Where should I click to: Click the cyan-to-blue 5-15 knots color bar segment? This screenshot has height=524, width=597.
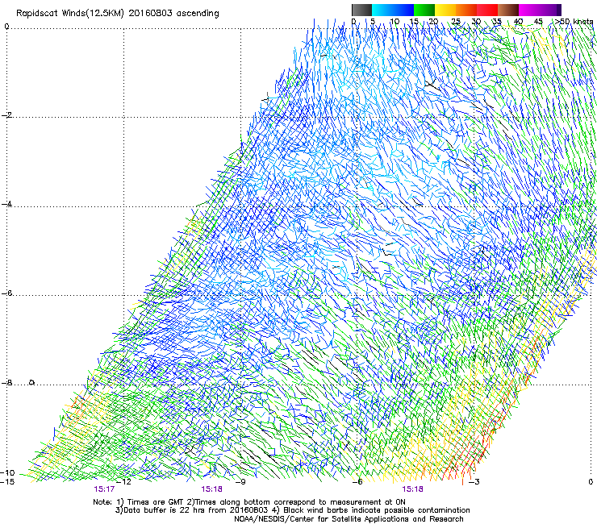click(393, 10)
